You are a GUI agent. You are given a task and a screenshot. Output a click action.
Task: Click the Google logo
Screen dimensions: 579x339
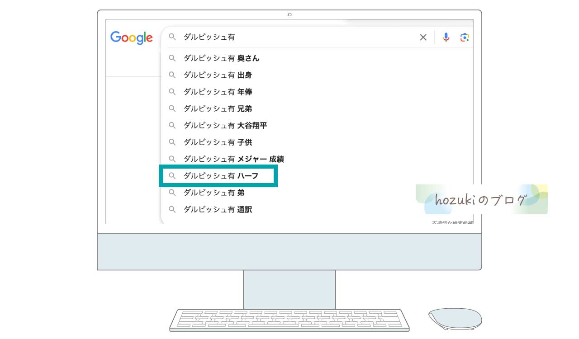click(x=132, y=38)
